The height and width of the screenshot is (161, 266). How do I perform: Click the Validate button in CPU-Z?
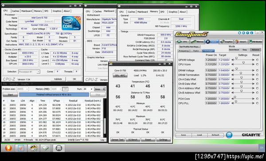[58, 79]
